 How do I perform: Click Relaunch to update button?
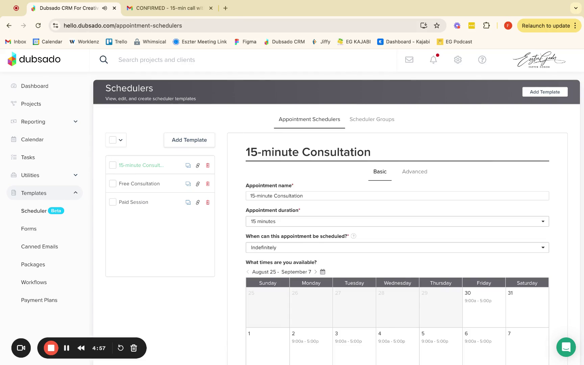[549, 26]
